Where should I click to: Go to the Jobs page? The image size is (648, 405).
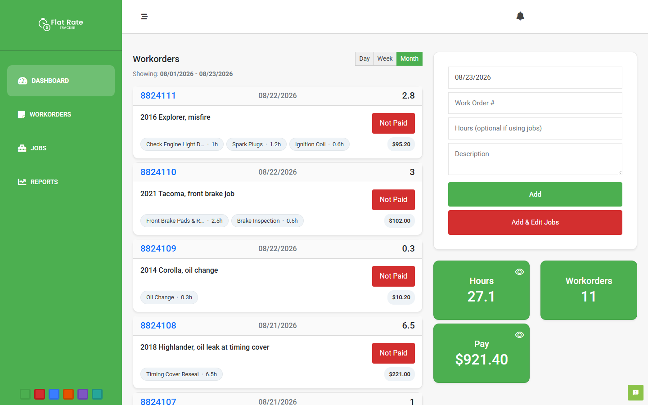click(61, 148)
